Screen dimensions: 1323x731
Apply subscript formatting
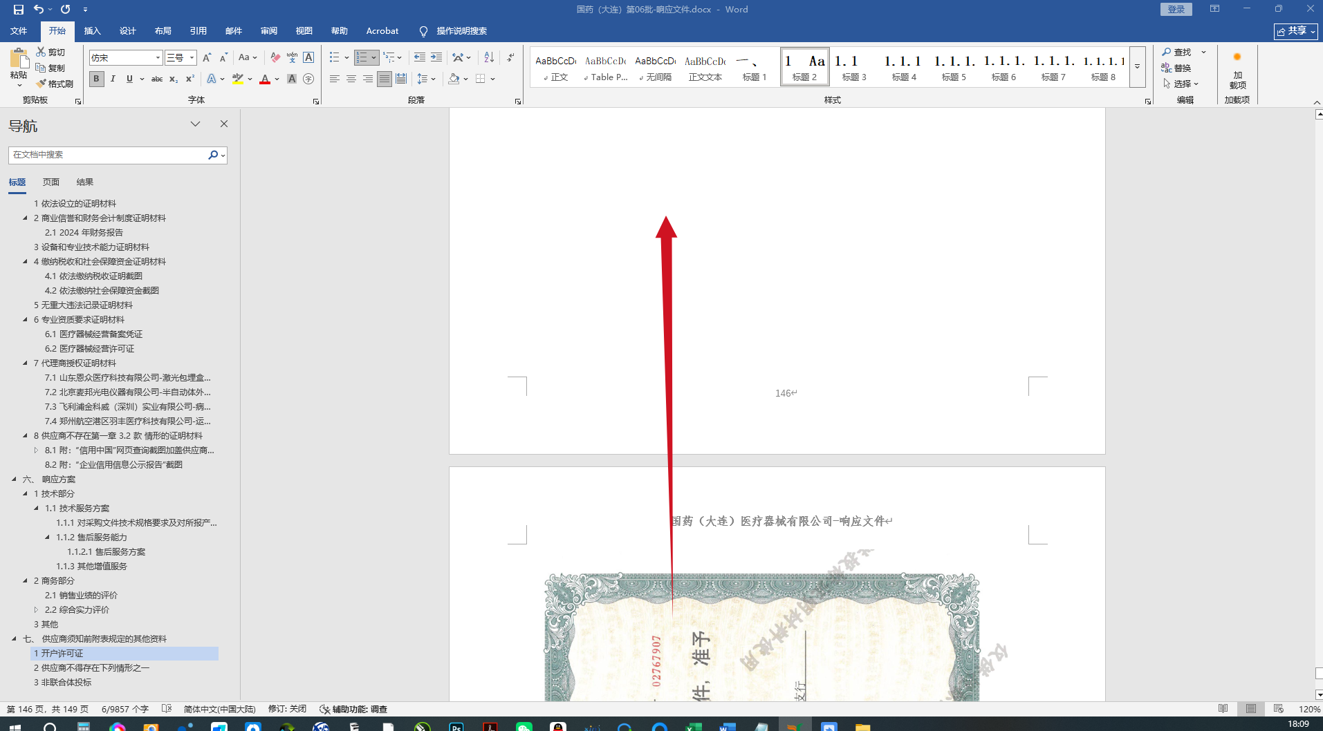[x=174, y=79]
